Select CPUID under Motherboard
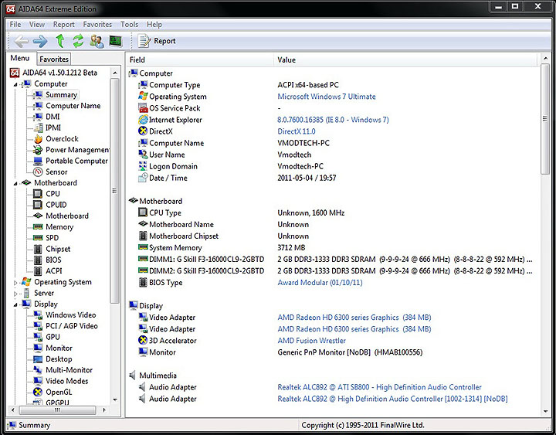Screen dimensions: 556x435 point(57,205)
